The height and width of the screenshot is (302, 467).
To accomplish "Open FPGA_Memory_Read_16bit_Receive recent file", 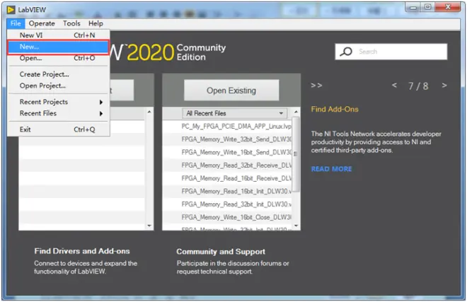I will [x=227, y=178].
